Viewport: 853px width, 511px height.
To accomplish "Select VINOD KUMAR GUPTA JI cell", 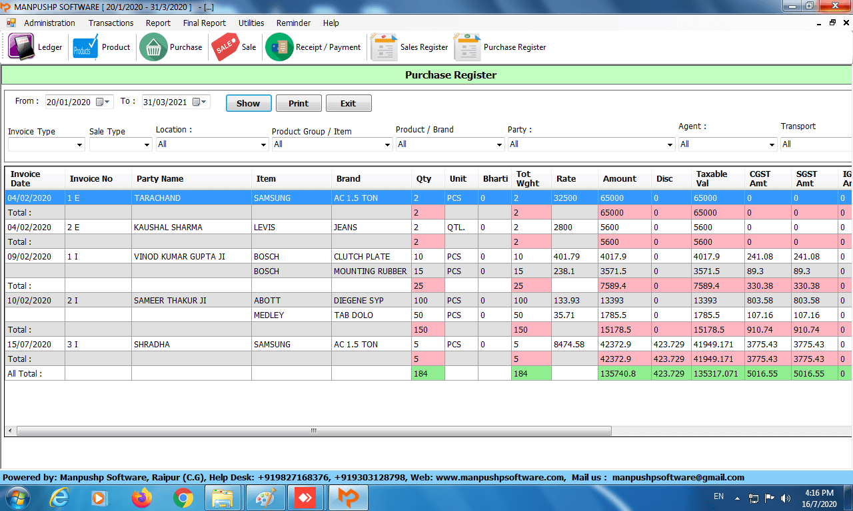I will coord(191,256).
